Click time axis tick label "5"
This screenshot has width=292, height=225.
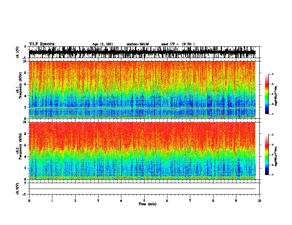(x=144, y=201)
